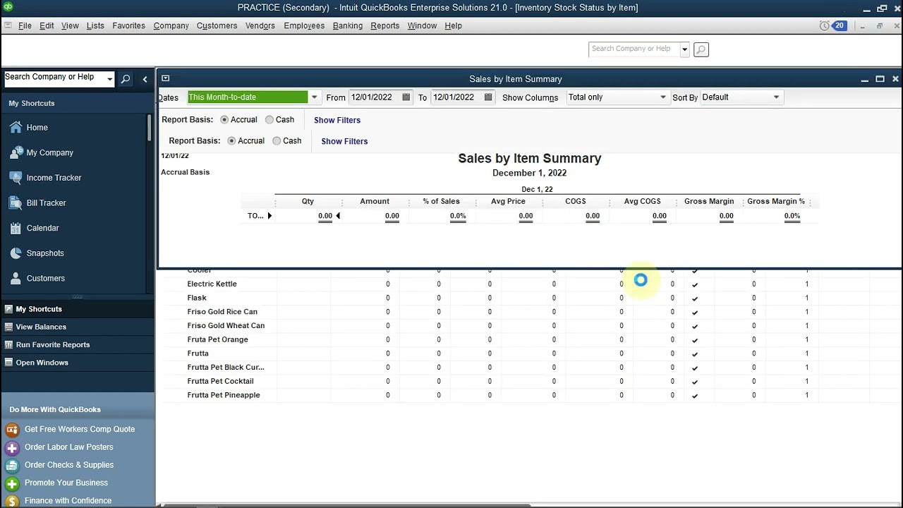The height and width of the screenshot is (508, 903).
Task: Click the sidebar search magnifier icon
Action: (x=125, y=79)
